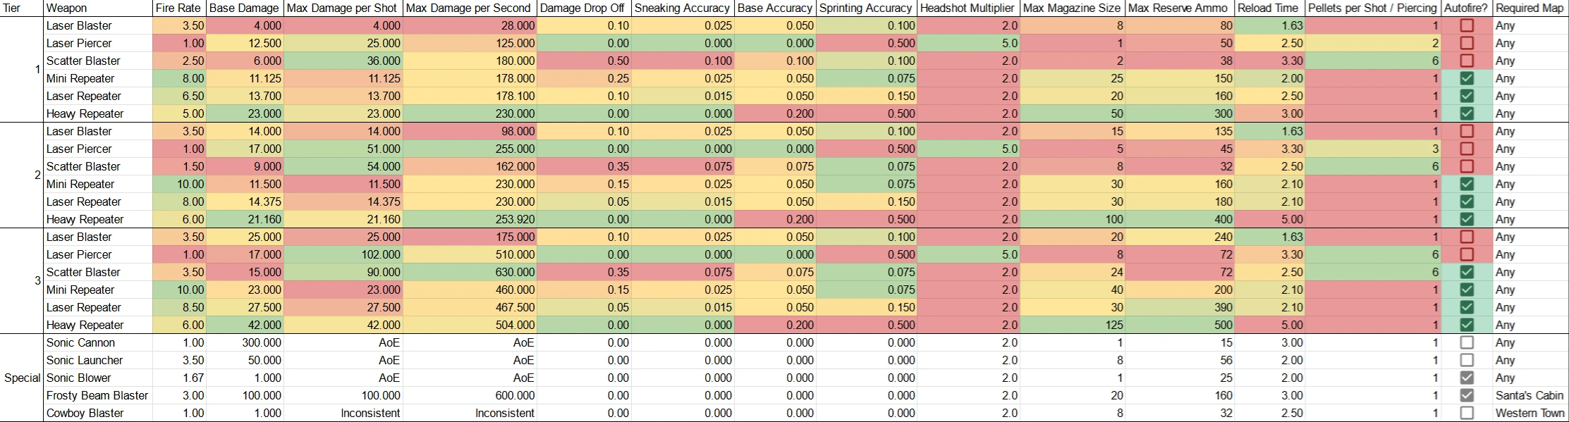The image size is (1569, 422).
Task: Toggle Autofire checkbox for Sonic Launcher
Action: 1467,360
